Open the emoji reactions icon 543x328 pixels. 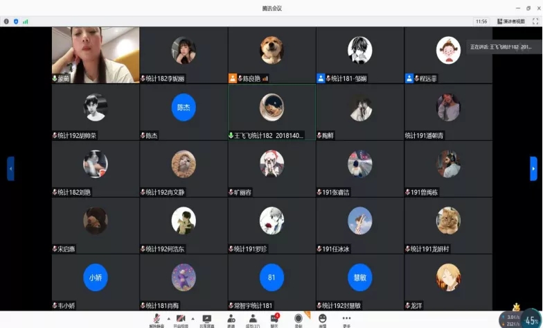coord(322,318)
